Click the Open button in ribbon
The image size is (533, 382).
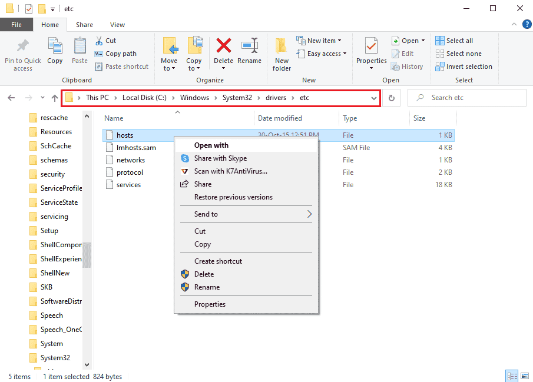pyautogui.click(x=408, y=41)
